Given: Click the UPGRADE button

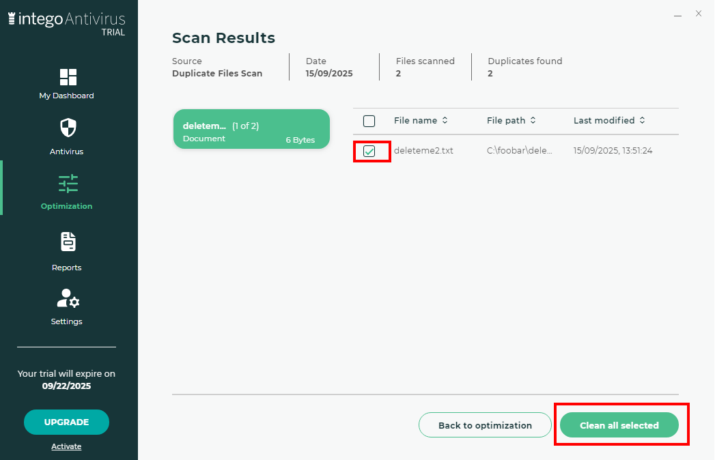Looking at the screenshot, I should [x=66, y=422].
